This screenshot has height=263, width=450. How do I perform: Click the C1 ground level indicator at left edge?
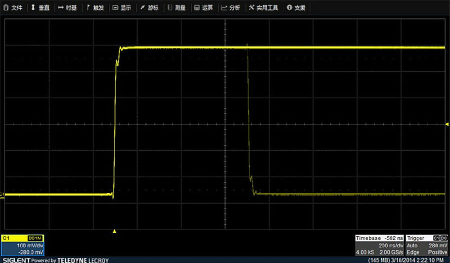tap(2, 194)
